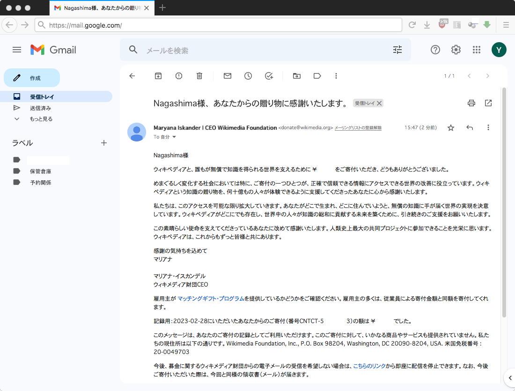
Task: Open Gmail help support icon
Action: (x=435, y=50)
